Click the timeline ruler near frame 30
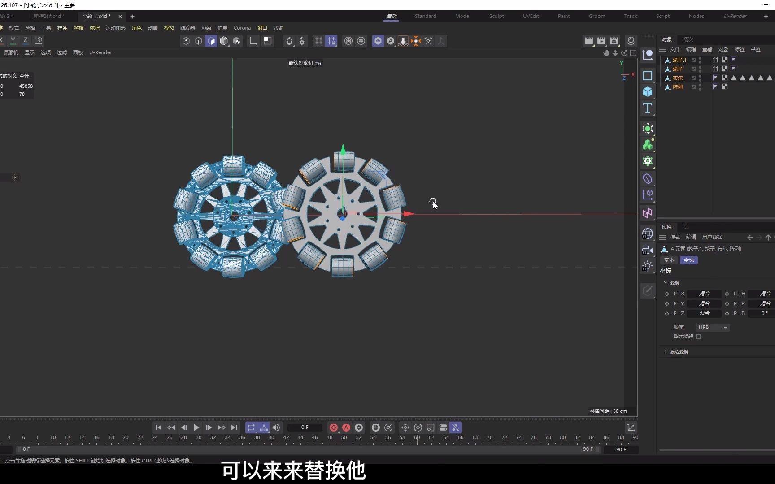 click(x=199, y=438)
